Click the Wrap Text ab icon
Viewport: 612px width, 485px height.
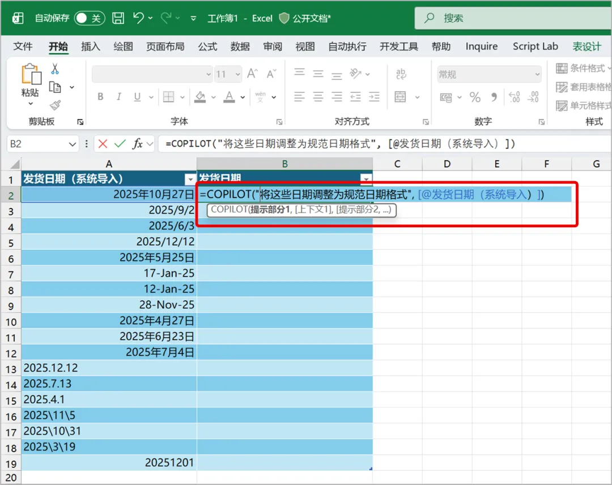pos(401,74)
